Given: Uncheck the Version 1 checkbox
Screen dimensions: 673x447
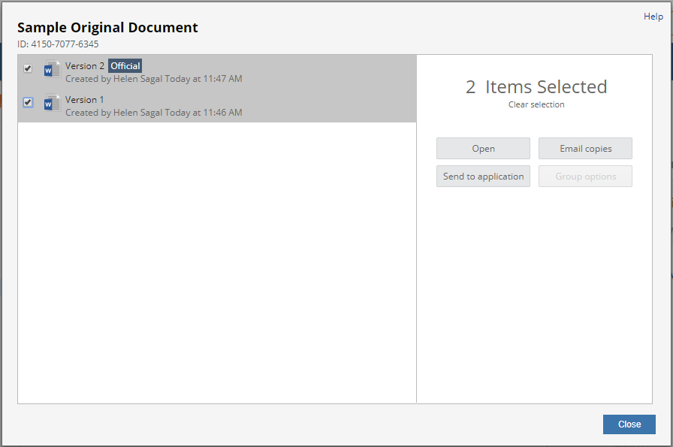Looking at the screenshot, I should point(28,101).
